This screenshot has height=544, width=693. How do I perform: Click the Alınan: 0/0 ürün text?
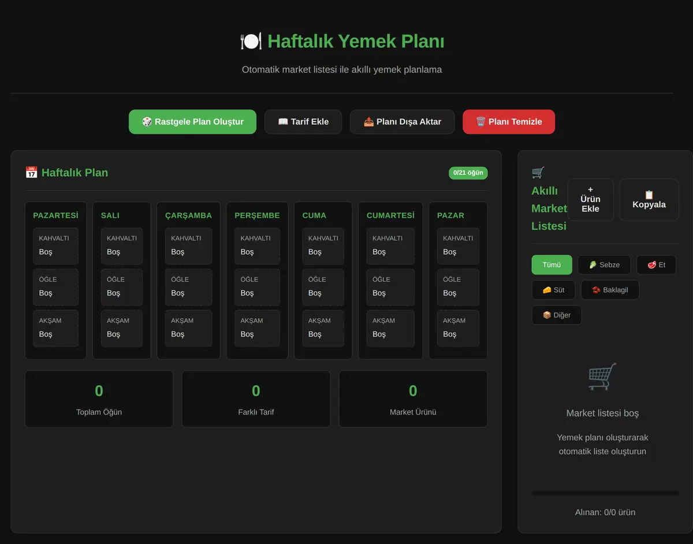pos(605,512)
